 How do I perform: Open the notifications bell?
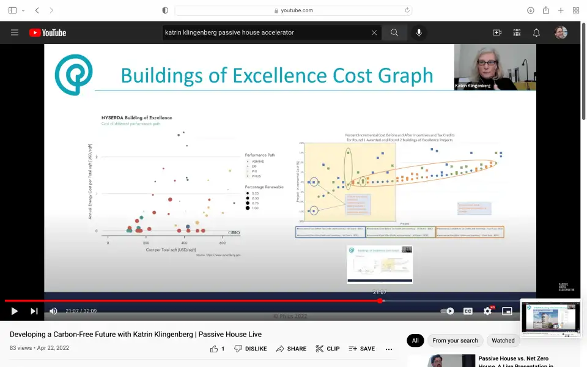coord(536,32)
